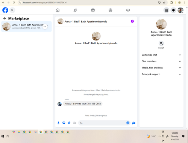Open the Gaming tab icon

(x=128, y=10)
